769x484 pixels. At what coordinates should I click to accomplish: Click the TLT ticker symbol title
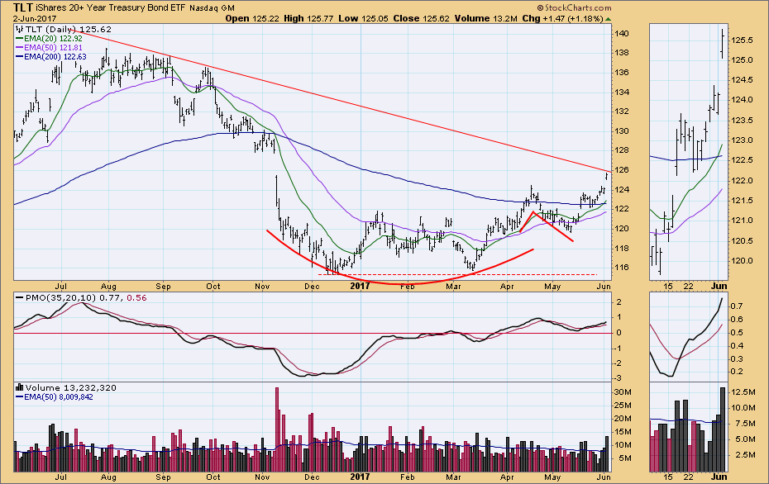point(23,7)
